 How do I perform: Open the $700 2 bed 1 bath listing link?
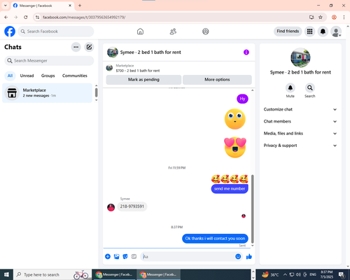(x=138, y=71)
